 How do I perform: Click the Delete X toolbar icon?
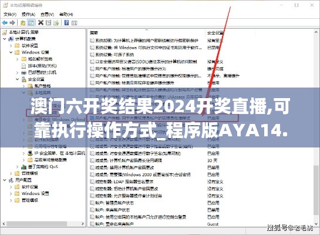pyautogui.click(x=41, y=22)
